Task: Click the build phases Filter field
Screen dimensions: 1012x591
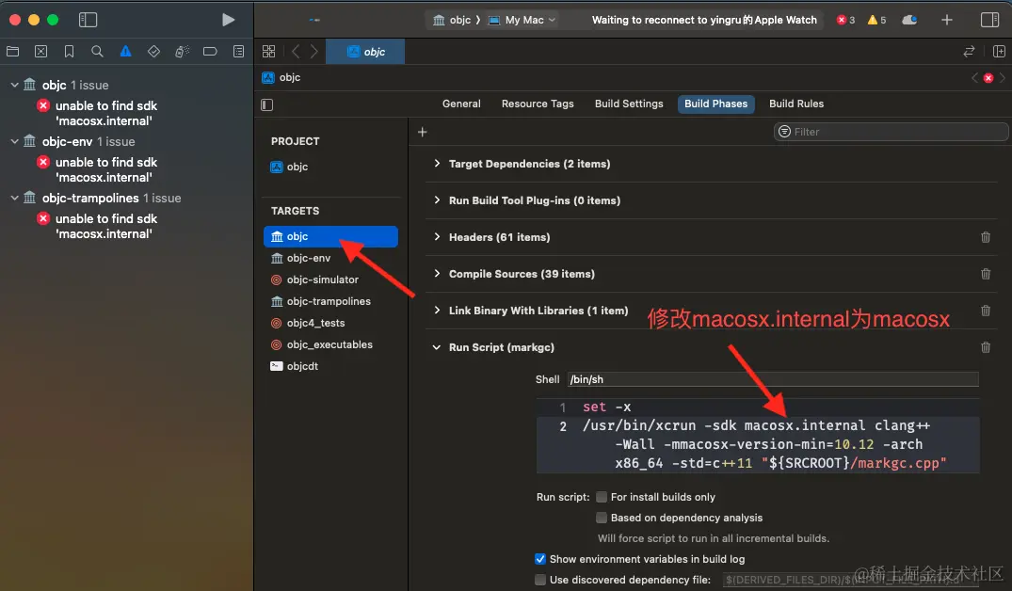Action: coord(891,132)
